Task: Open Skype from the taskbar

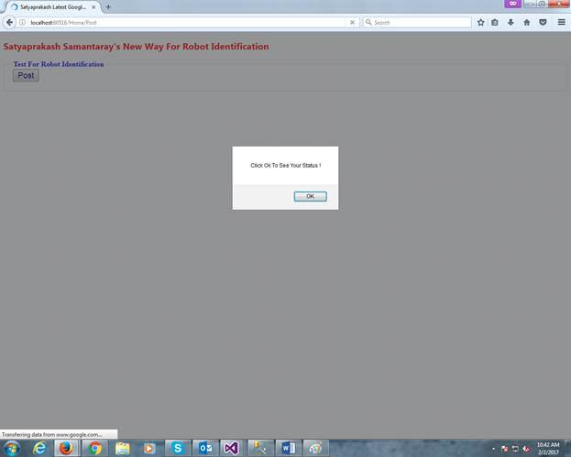Action: (x=177, y=448)
